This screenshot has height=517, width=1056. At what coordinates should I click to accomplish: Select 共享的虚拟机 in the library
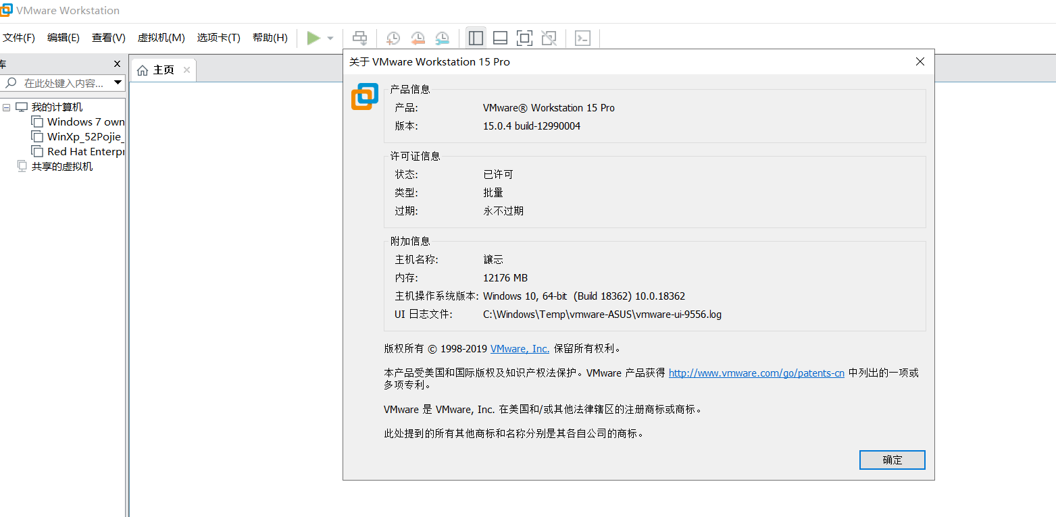click(x=62, y=167)
